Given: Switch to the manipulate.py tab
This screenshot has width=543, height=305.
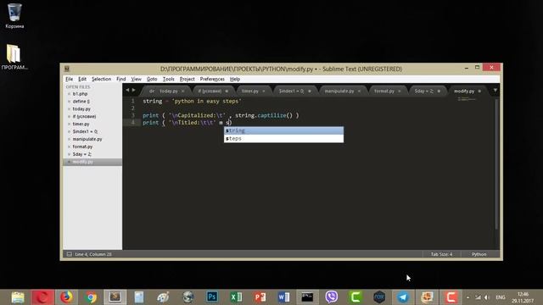Looking at the screenshot, I should 339,91.
